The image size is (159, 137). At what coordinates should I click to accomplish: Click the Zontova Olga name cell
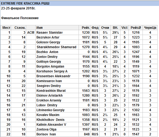57,129
